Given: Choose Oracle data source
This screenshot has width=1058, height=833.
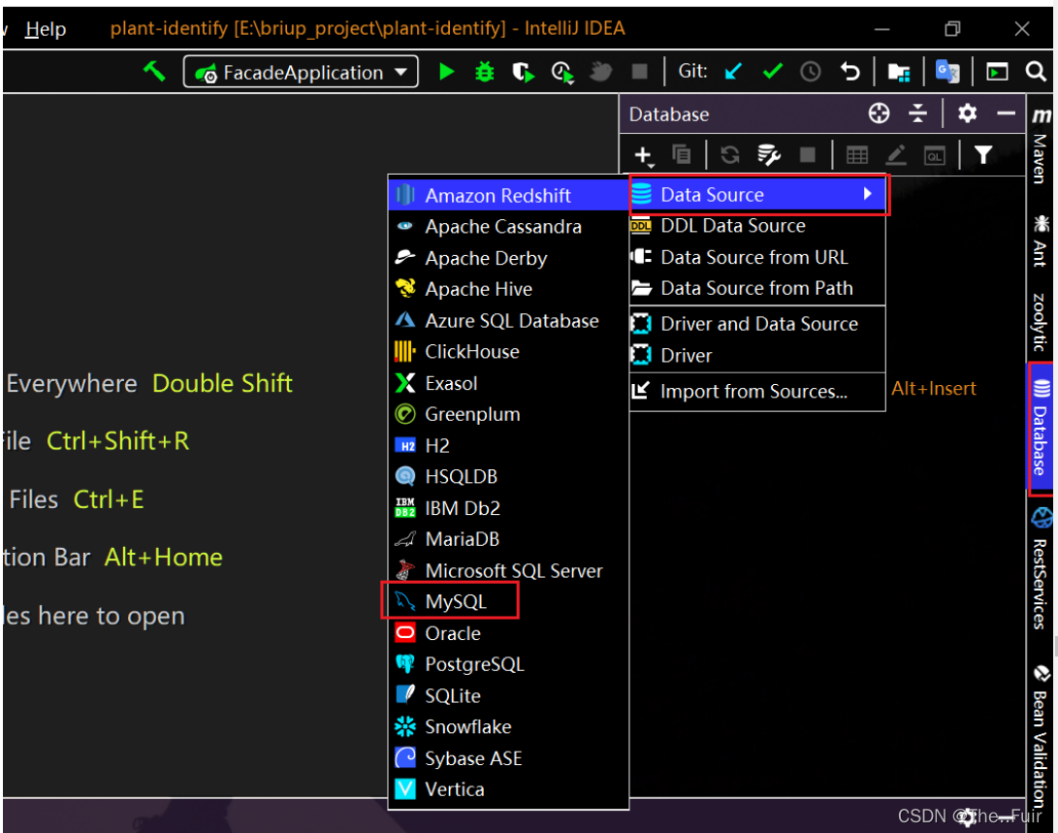Looking at the screenshot, I should tap(509, 633).
